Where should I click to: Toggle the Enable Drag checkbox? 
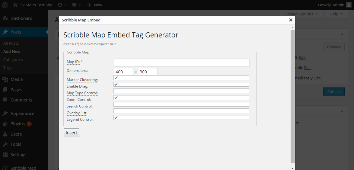click(x=181, y=84)
